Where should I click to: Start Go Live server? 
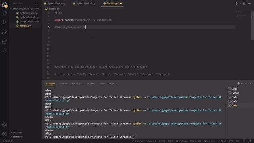209,141
